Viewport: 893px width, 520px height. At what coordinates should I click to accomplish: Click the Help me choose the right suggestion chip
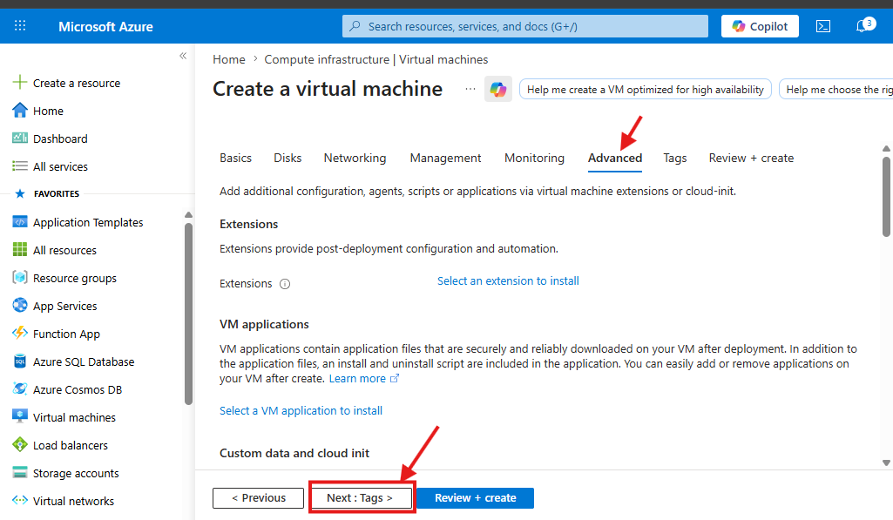coord(835,90)
